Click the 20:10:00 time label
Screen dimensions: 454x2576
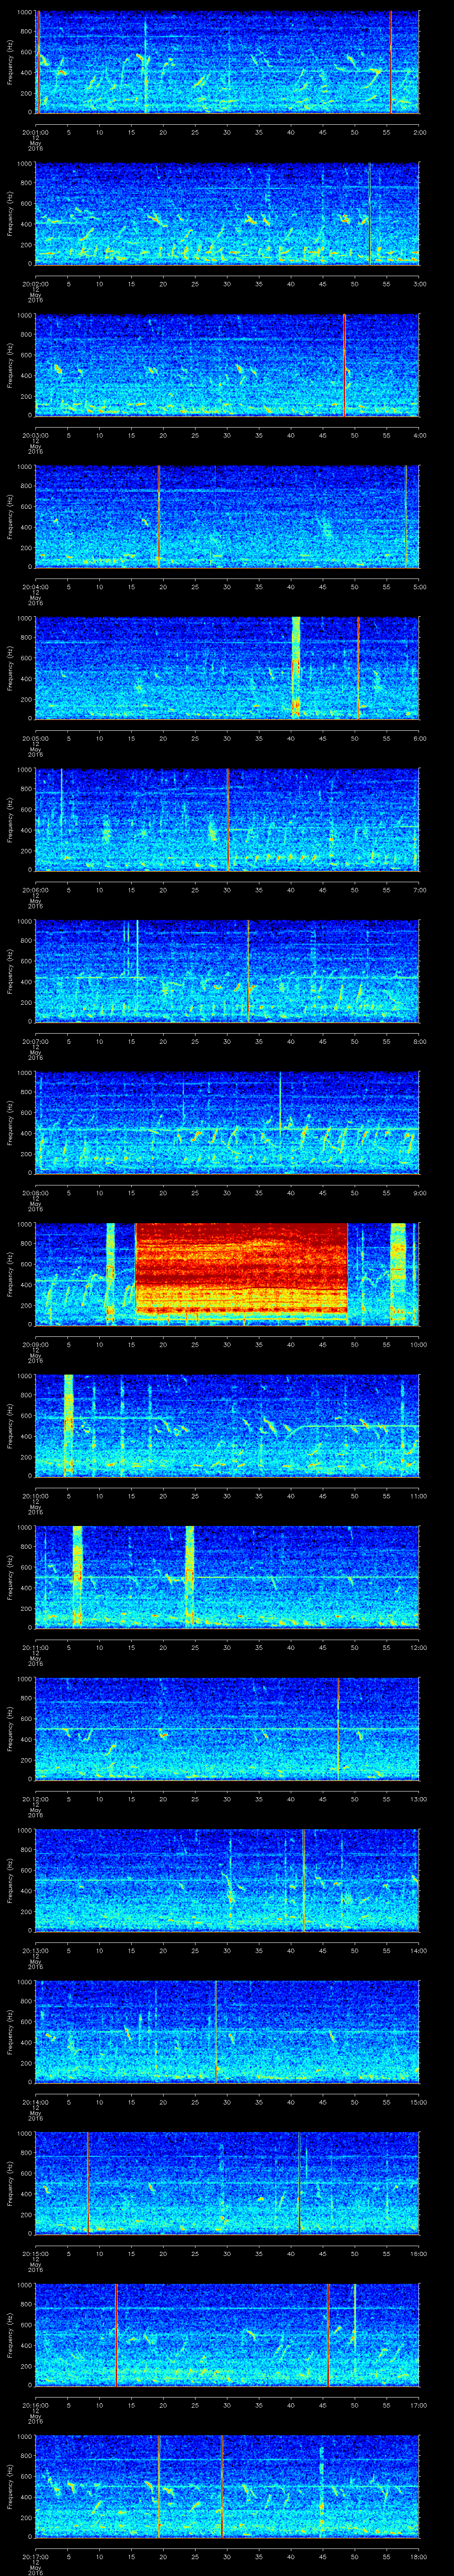(x=35, y=1496)
